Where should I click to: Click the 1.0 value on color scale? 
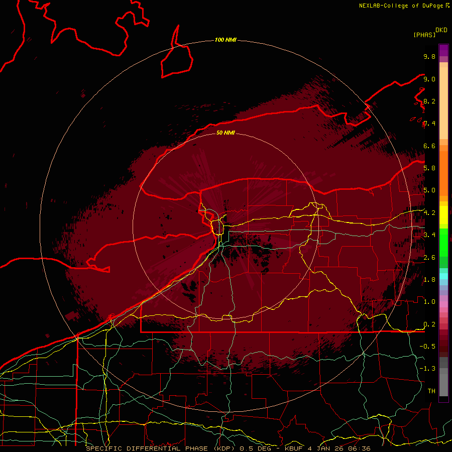click(429, 302)
